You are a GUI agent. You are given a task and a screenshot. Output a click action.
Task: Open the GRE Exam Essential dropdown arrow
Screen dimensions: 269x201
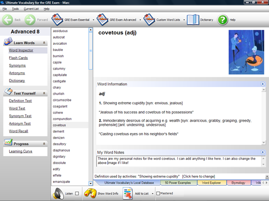point(94,20)
